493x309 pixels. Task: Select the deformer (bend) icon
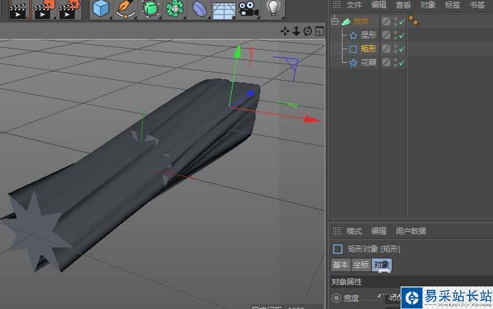pos(198,8)
